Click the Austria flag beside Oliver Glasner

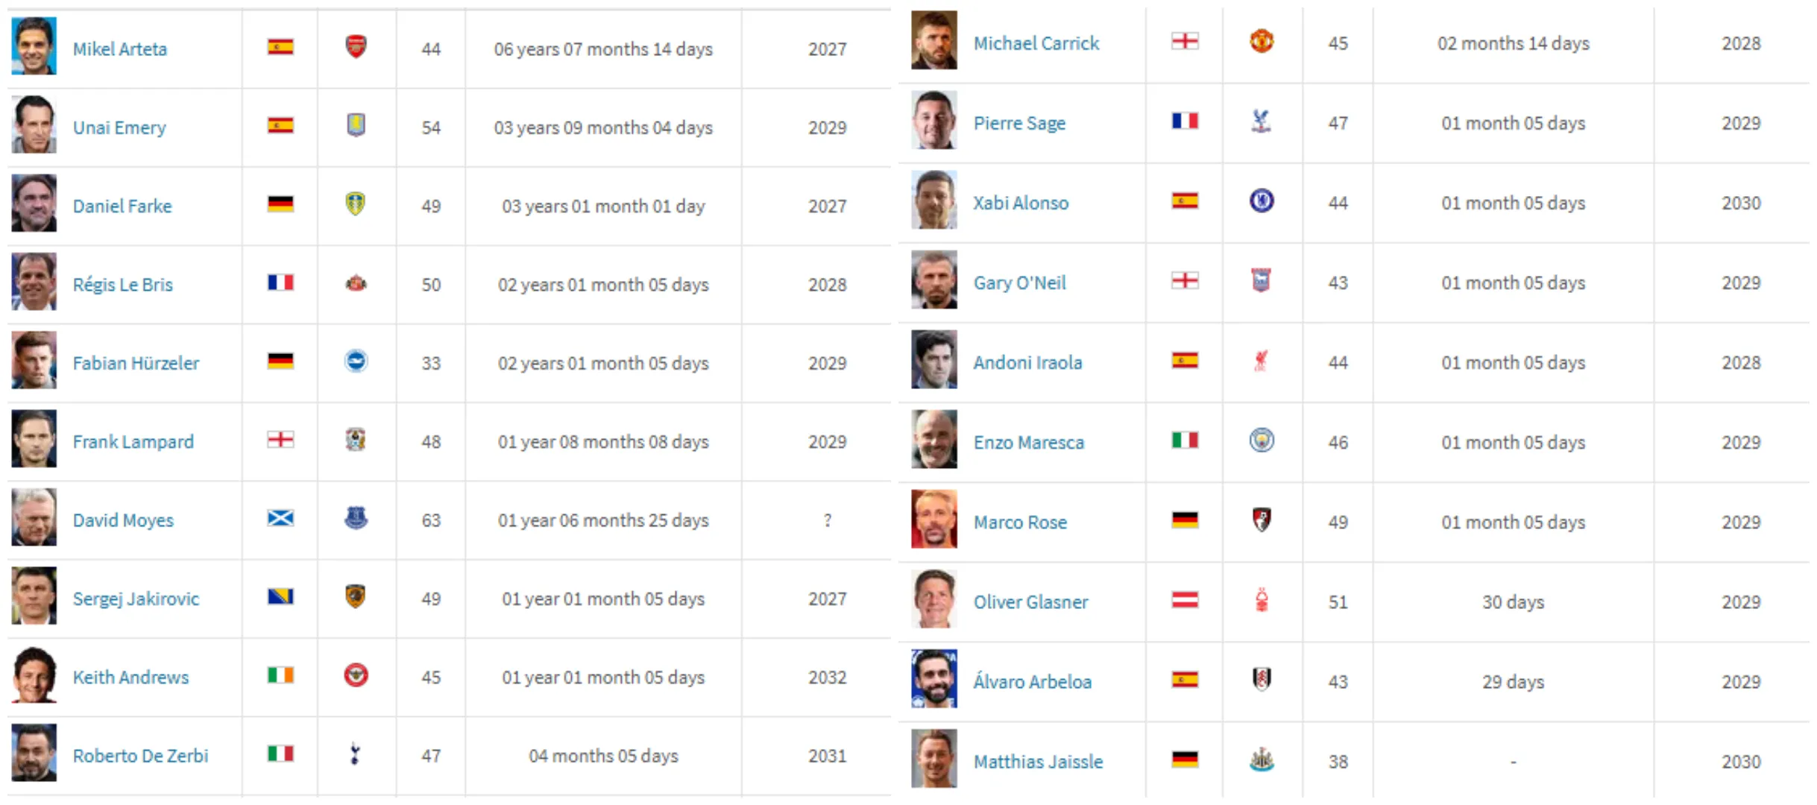1184,599
